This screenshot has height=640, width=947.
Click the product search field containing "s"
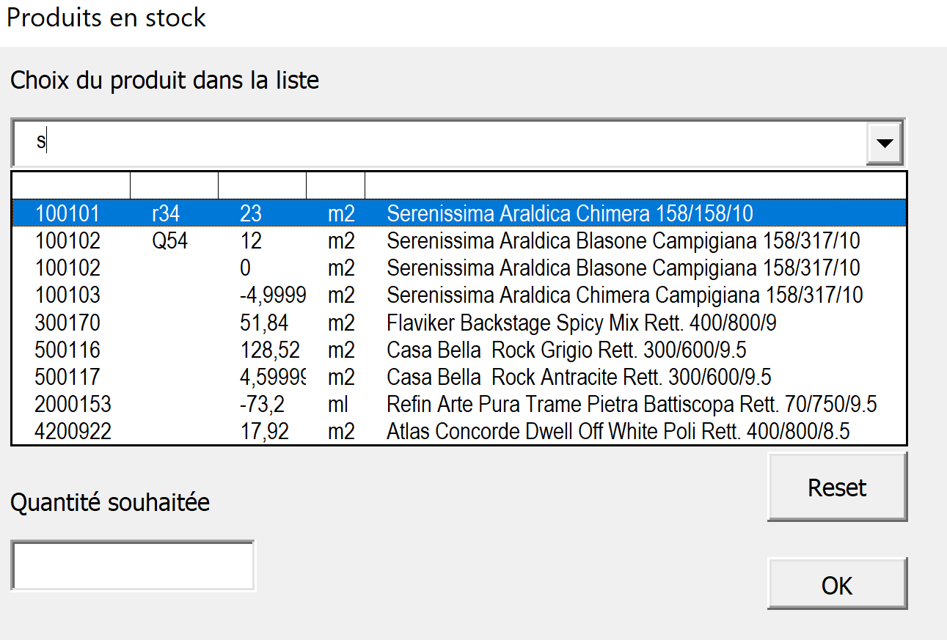440,142
